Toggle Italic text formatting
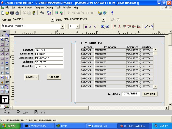This screenshot has width=172, height=129. (x=91, y=27)
